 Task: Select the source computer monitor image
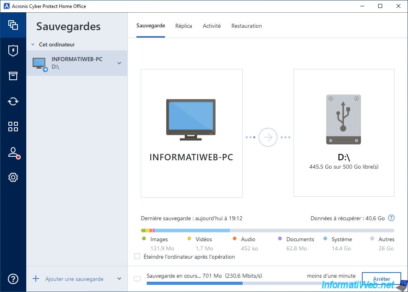click(191, 120)
